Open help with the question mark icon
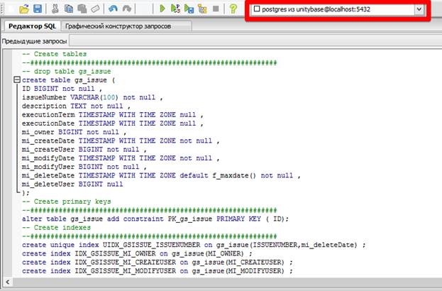442x291 pixels. [233, 9]
